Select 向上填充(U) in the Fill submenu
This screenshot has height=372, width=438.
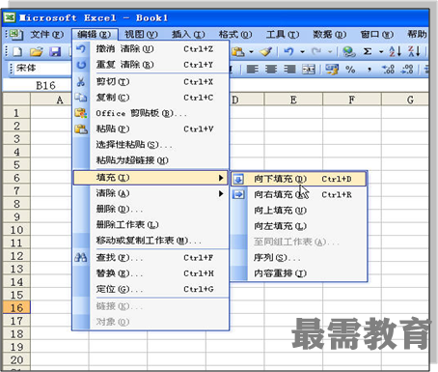pyautogui.click(x=299, y=211)
